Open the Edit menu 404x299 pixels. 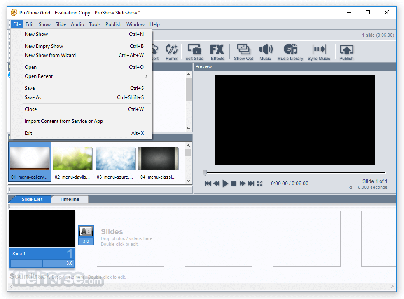click(x=30, y=24)
